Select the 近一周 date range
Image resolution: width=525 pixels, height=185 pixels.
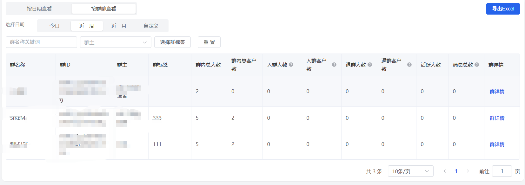point(87,26)
